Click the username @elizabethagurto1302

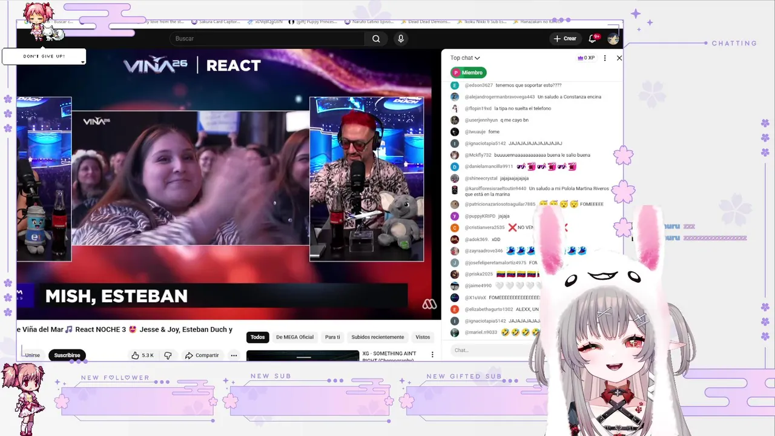click(489, 309)
